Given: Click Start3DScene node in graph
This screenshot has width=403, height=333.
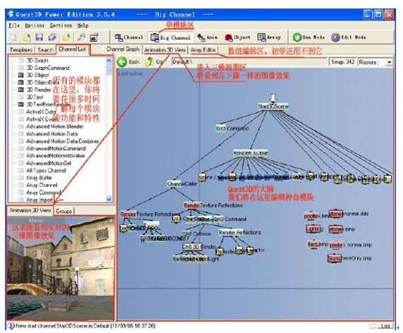Looking at the screenshot, I should [273, 107].
